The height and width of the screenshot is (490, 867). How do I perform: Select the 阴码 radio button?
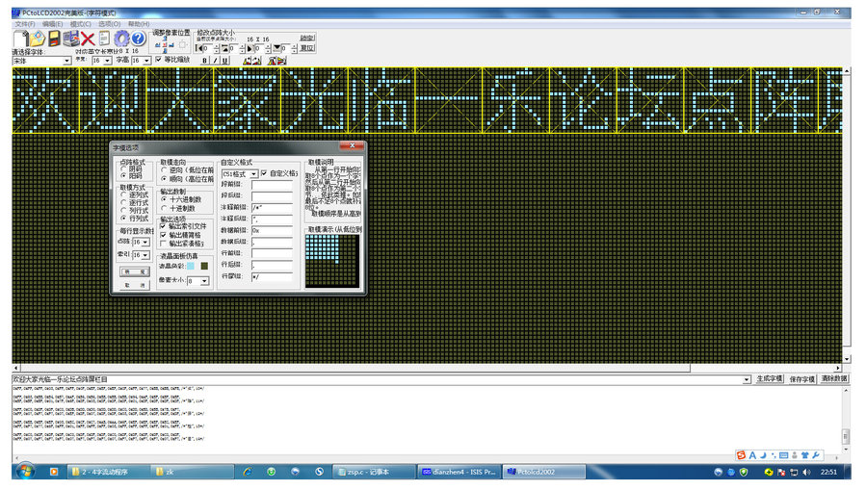click(124, 169)
